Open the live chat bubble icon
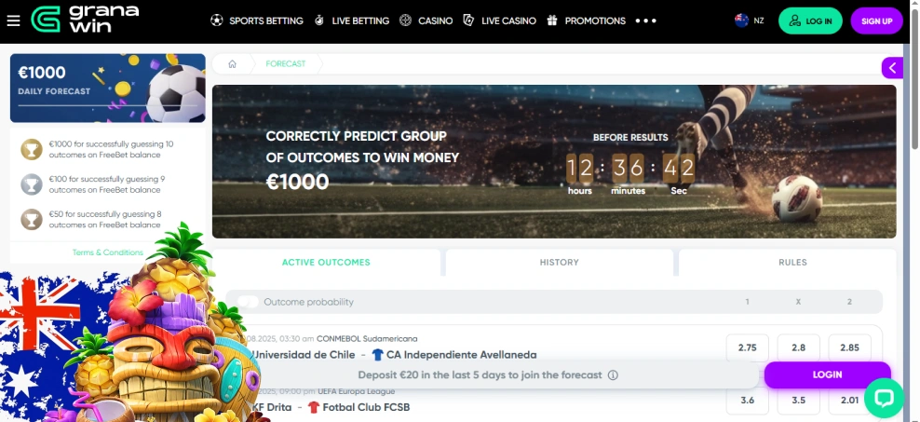Viewport: 920px width, 422px height. click(x=884, y=398)
